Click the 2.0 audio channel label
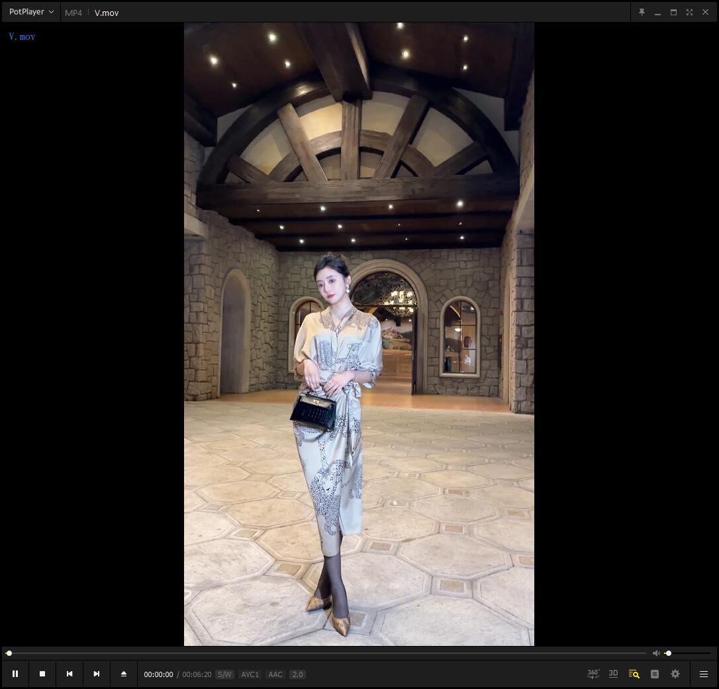Viewport: 719px width, 689px height. 297,674
